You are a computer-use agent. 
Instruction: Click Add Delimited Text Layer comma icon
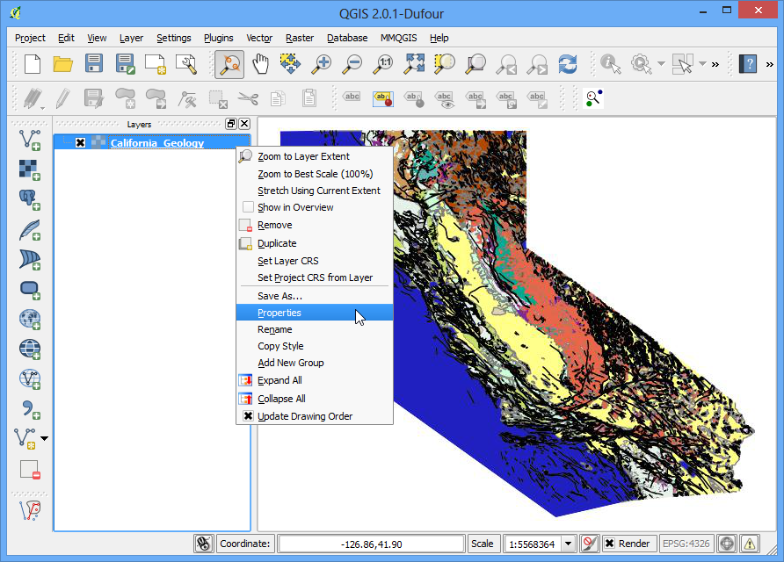(31, 409)
